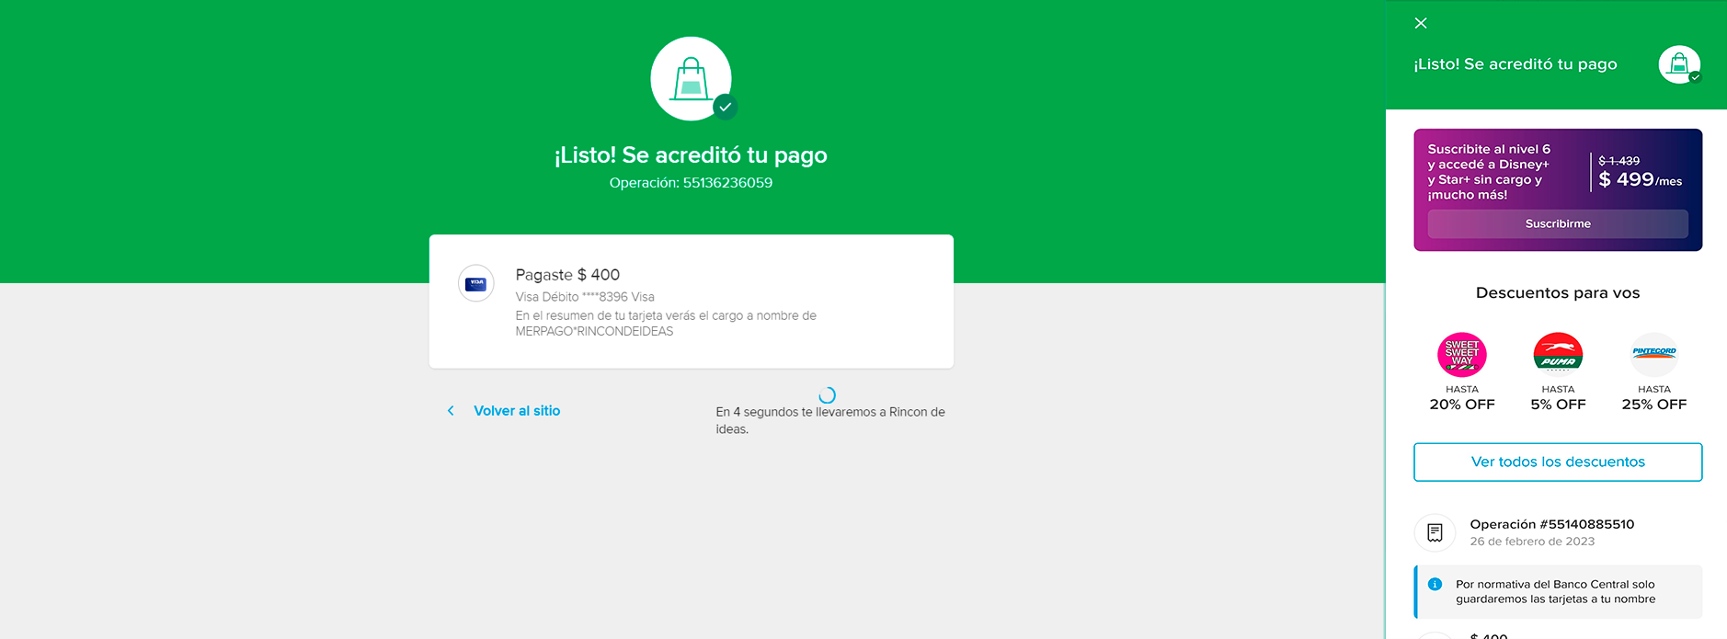Image resolution: width=1727 pixels, height=639 pixels.
Task: Select the 20% OFF discount label
Action: [x=1461, y=405]
